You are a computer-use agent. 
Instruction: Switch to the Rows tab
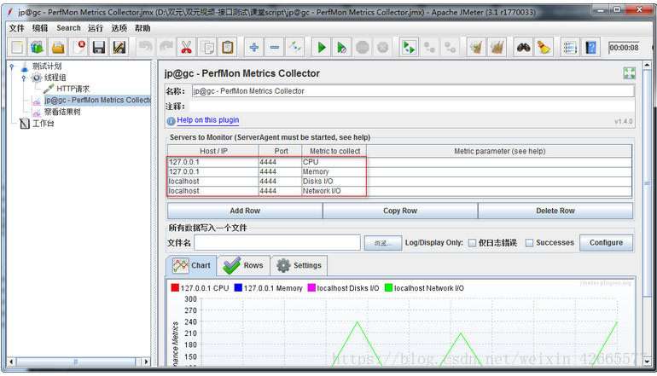[x=243, y=265]
